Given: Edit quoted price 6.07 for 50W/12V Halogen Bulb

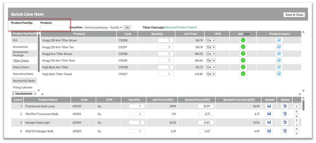Looking at the screenshot, I should pos(206,131).
